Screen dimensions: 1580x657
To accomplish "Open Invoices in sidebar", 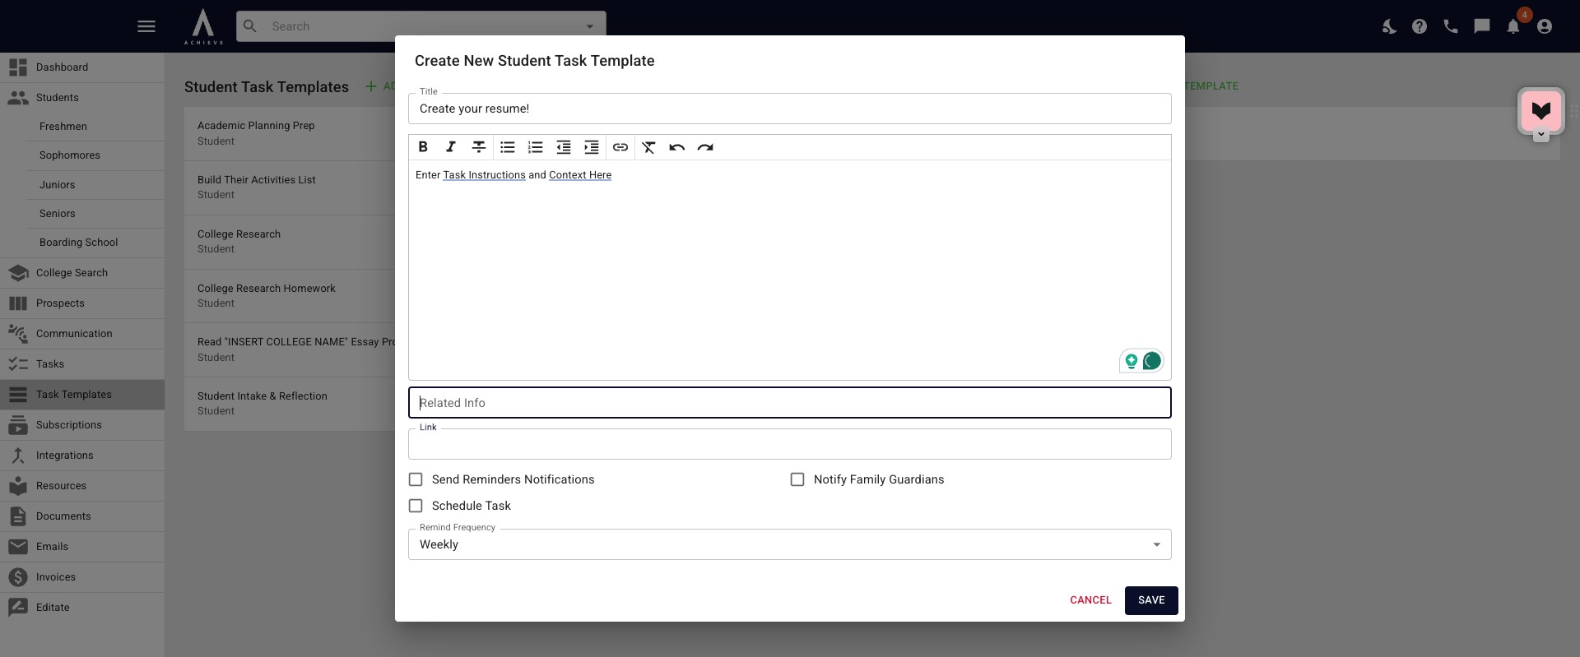I will pyautogui.click(x=82, y=577).
